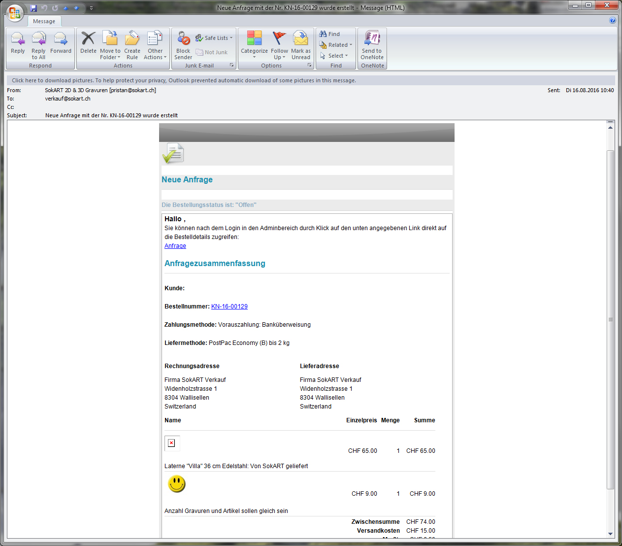Click the info bar to download pictures
622x546 pixels.
[310, 80]
